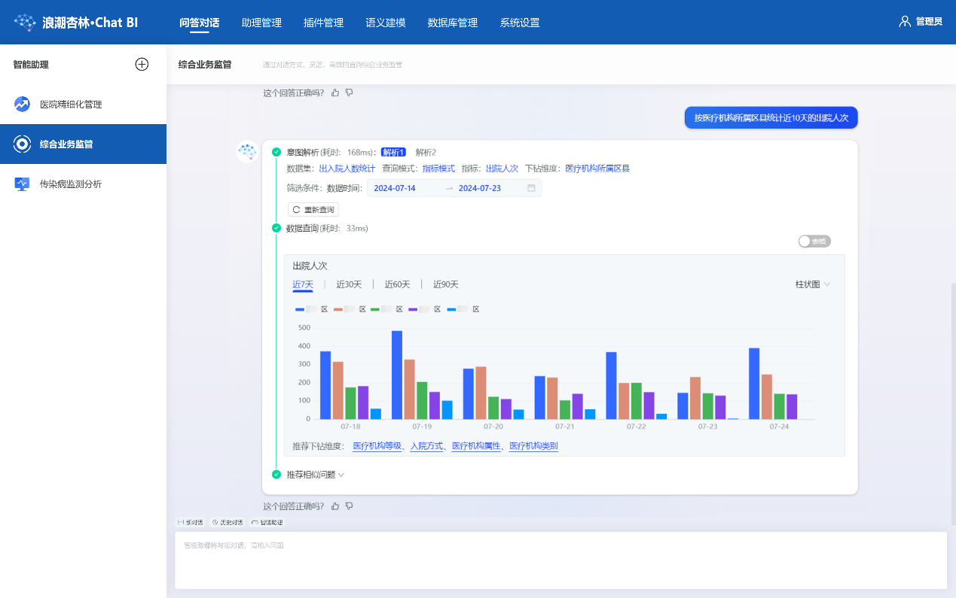Open calendar icon in date range filter
This screenshot has height=598, width=956.
click(x=531, y=188)
